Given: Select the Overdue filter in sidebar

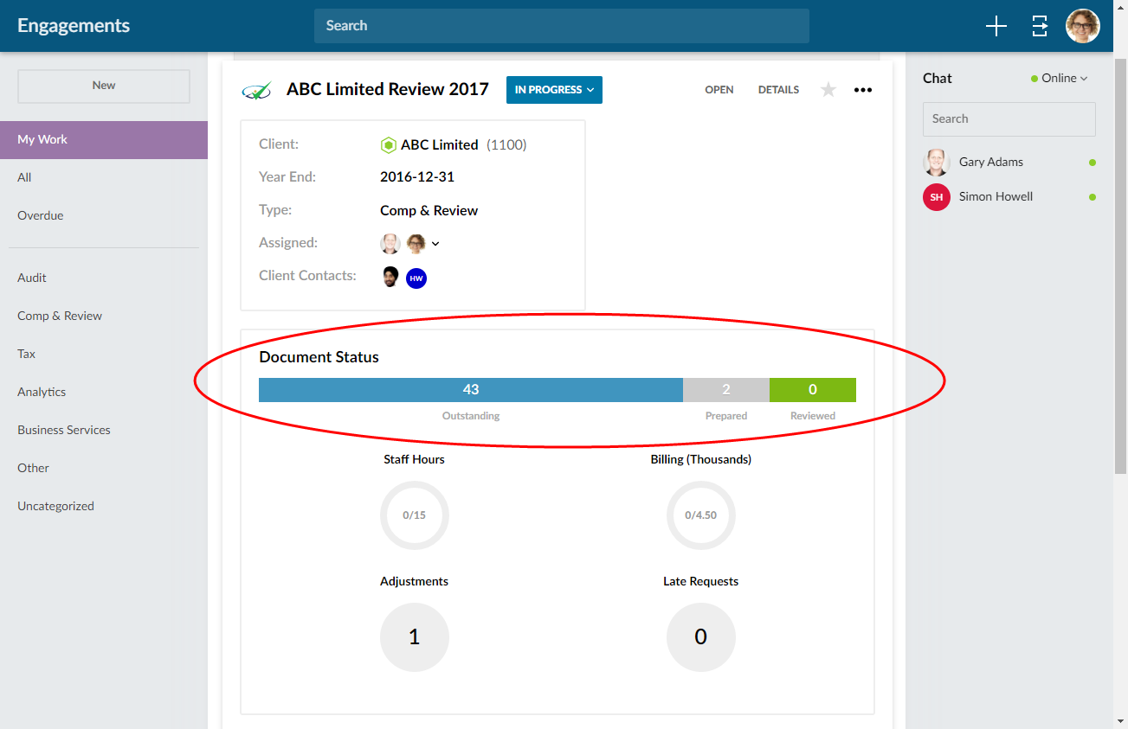Looking at the screenshot, I should pos(41,215).
